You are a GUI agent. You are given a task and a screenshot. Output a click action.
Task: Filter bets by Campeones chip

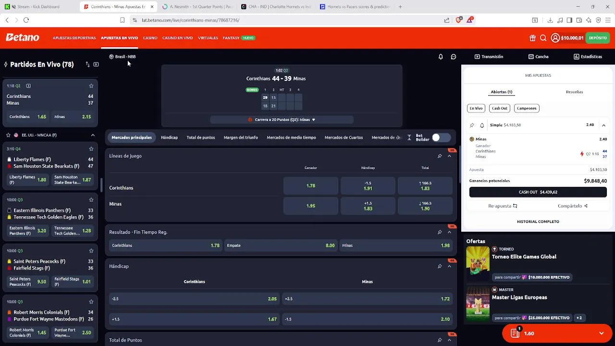(x=527, y=108)
